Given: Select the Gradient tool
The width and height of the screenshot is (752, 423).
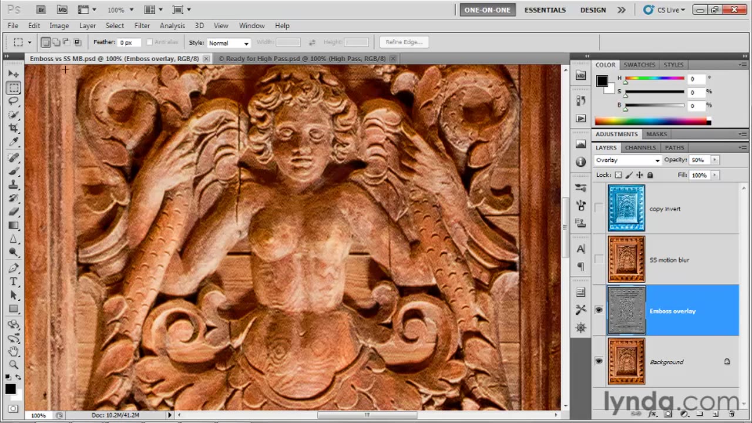Looking at the screenshot, I should (14, 226).
